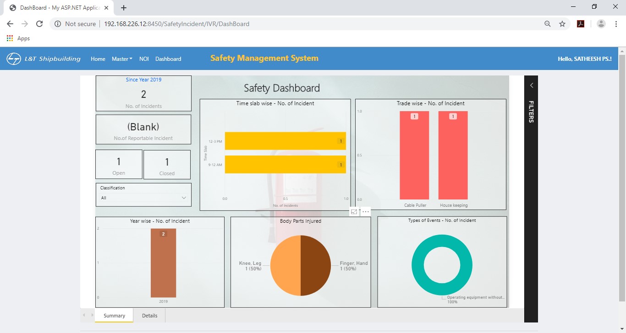Click the orange Knee, Leg pie slice
Viewport: 626px width, 333px height.
point(285,266)
